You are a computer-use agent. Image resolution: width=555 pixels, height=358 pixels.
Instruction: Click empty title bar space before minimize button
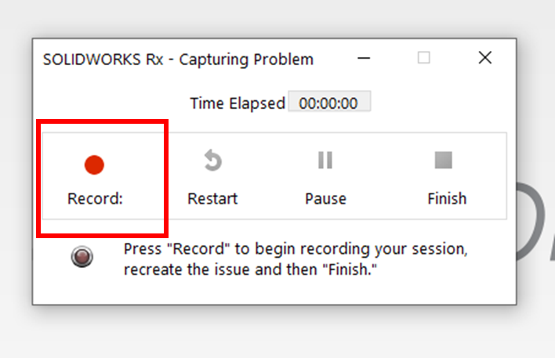tap(332, 59)
